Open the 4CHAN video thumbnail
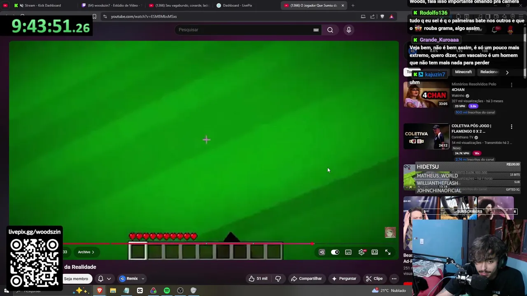527x296 pixels. [426, 95]
